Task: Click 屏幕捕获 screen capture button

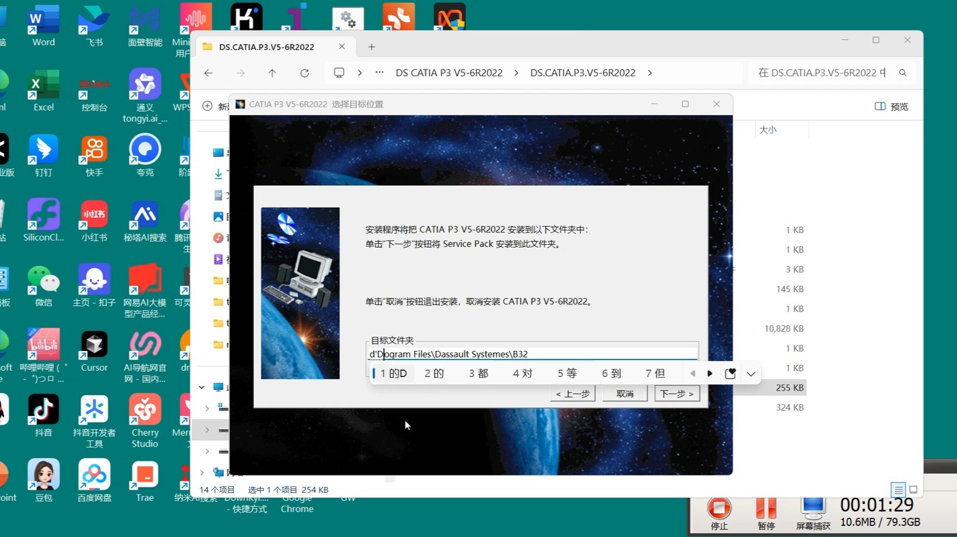Action: pyautogui.click(x=813, y=514)
